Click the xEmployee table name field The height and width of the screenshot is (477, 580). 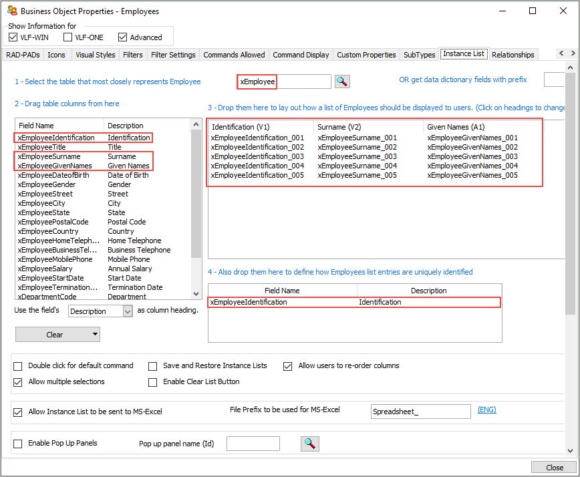[284, 82]
